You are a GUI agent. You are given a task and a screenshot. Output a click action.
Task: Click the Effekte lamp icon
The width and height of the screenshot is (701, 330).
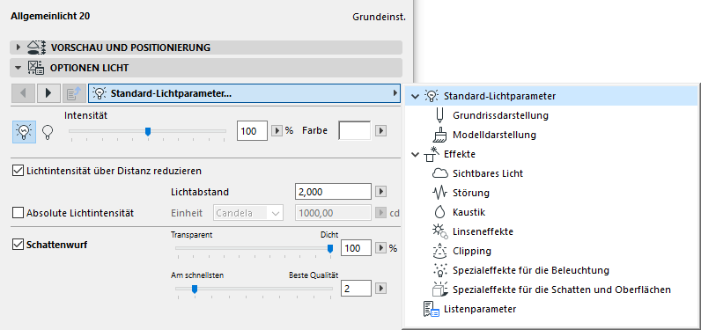tap(431, 154)
